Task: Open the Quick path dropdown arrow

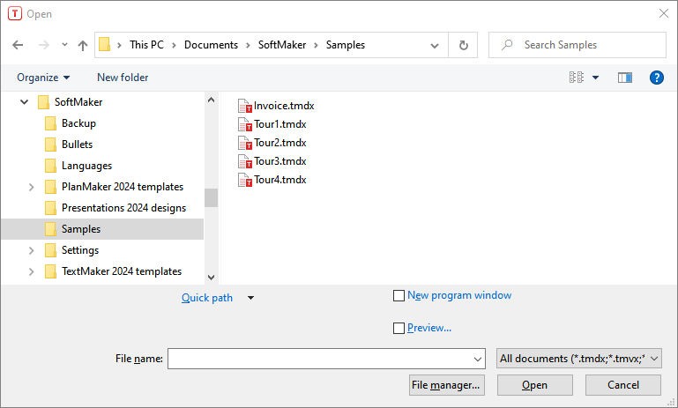Action: click(x=250, y=298)
